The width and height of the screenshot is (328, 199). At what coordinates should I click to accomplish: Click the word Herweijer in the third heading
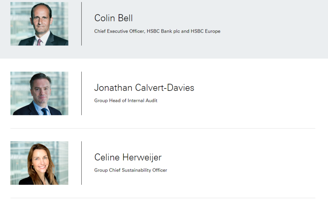pyautogui.click(x=142, y=157)
